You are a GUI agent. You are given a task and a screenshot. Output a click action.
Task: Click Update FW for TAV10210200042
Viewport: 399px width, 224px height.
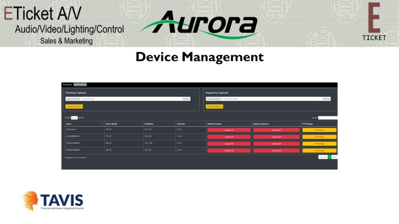(x=229, y=150)
